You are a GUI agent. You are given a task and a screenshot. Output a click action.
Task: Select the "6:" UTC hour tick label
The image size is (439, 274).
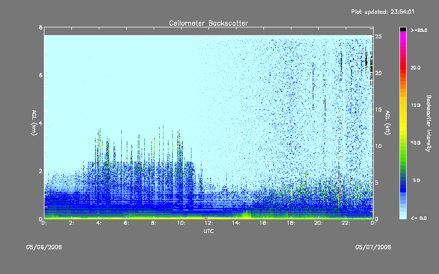[127, 223]
